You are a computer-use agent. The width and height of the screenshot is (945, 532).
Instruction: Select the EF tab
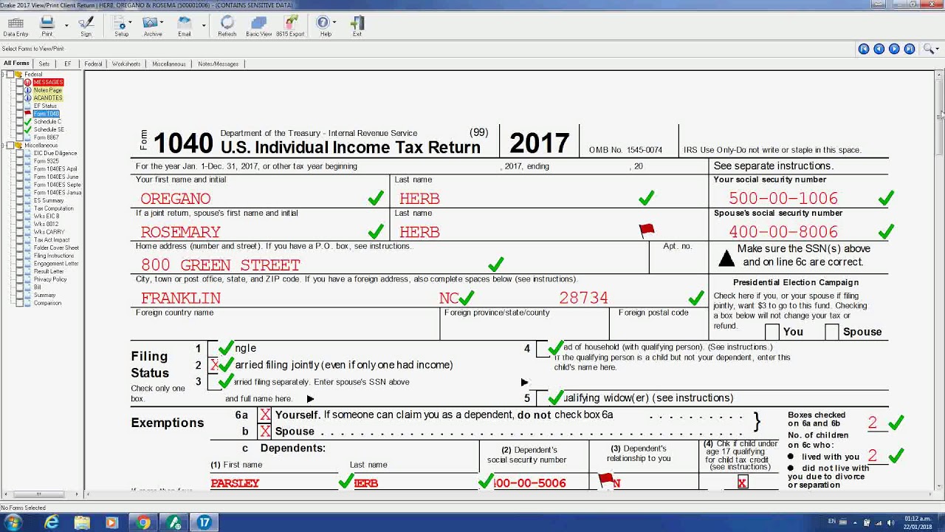coord(67,64)
